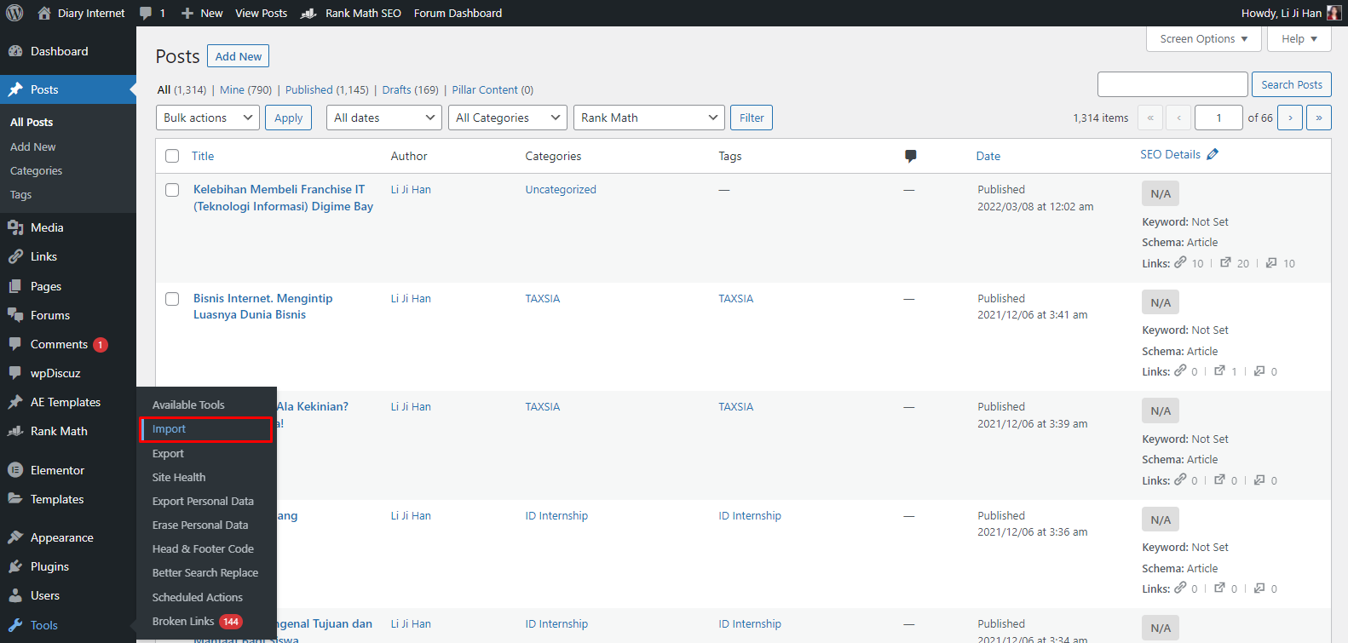Click the AE Templates icon in sidebar
1348x643 pixels.
click(x=15, y=402)
